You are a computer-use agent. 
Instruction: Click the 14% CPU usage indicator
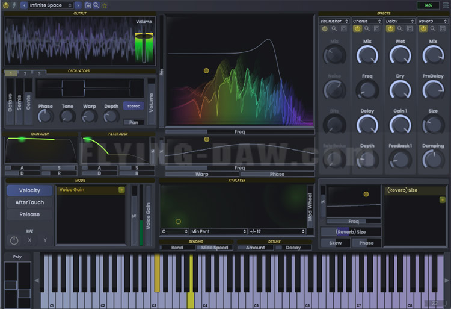(x=428, y=5)
